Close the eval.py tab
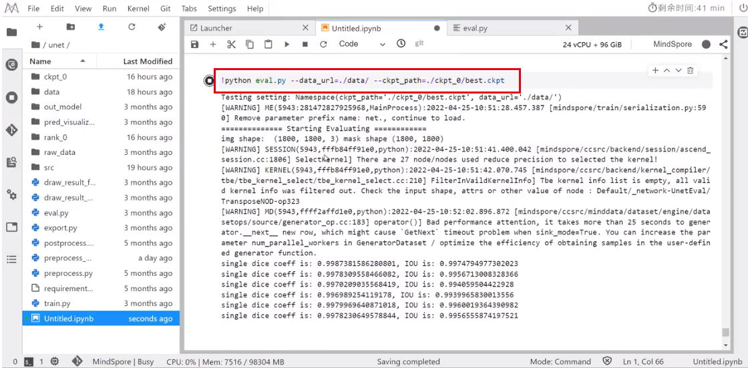 568,28
